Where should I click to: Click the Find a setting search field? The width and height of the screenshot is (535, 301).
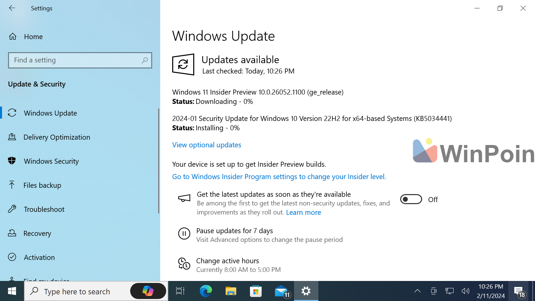(x=75, y=60)
